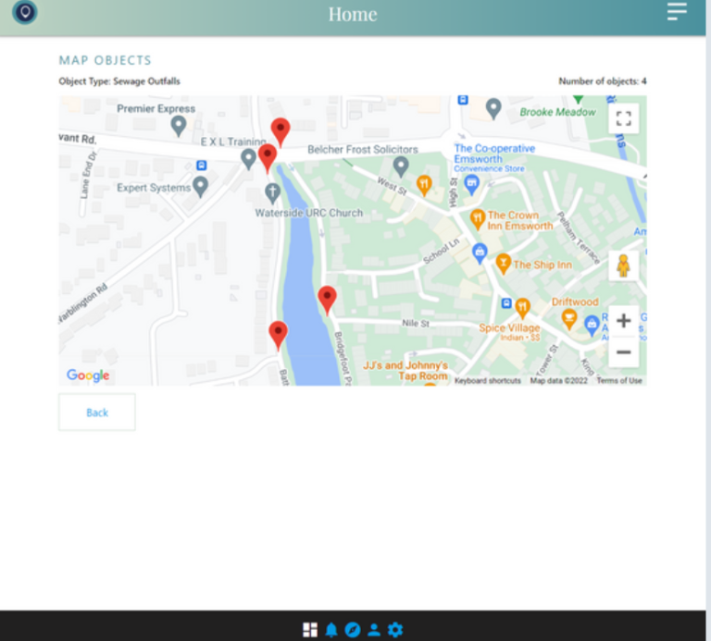Click the Premier Express map pin
The image size is (711, 641).
click(x=178, y=126)
